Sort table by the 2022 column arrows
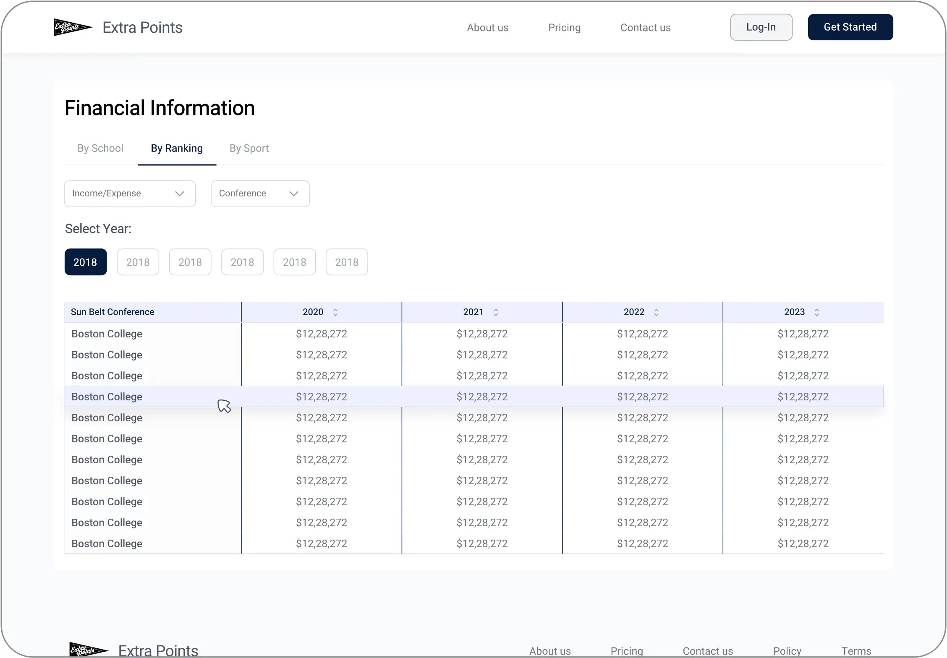Screen dimensions: 947x658 [657, 312]
